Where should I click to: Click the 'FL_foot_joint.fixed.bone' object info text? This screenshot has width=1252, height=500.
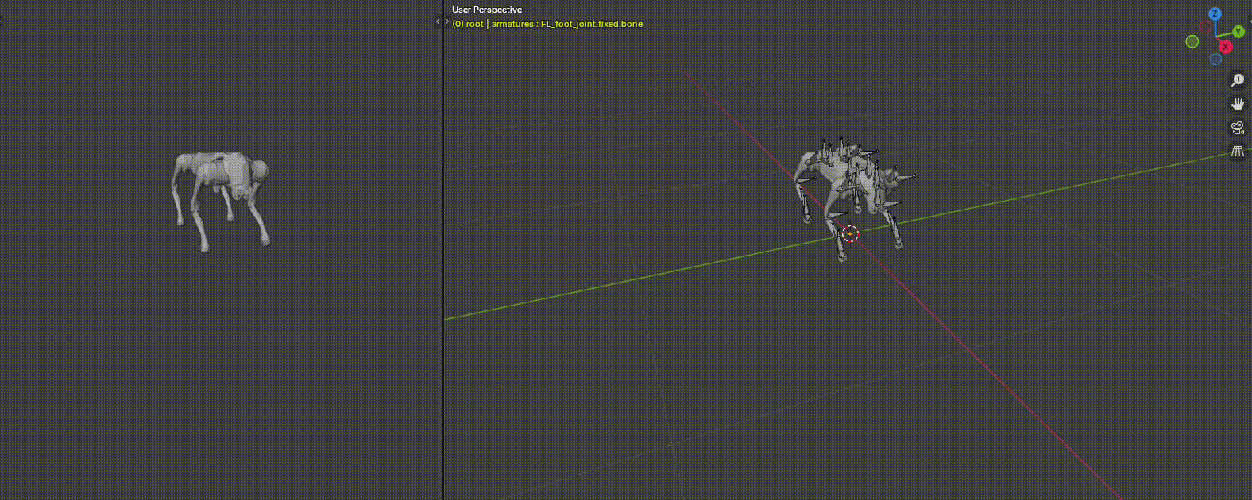coord(592,24)
